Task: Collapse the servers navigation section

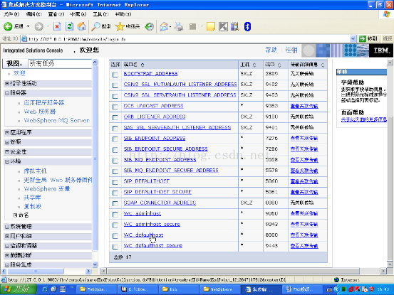Action: pos(7,93)
